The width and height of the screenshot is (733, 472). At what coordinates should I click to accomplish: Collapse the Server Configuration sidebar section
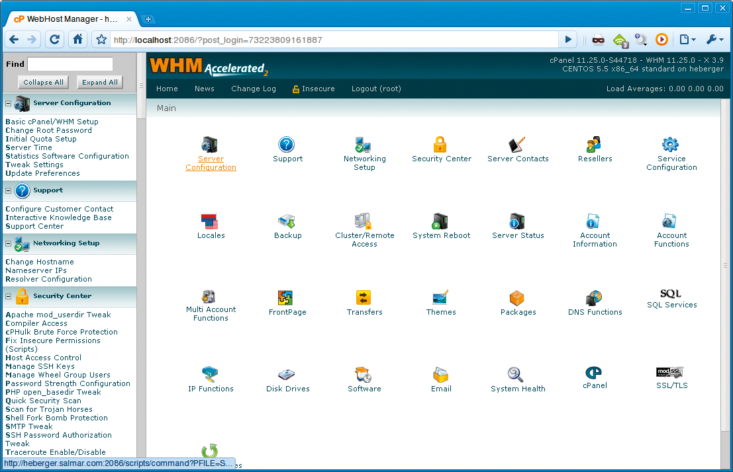tap(7, 103)
